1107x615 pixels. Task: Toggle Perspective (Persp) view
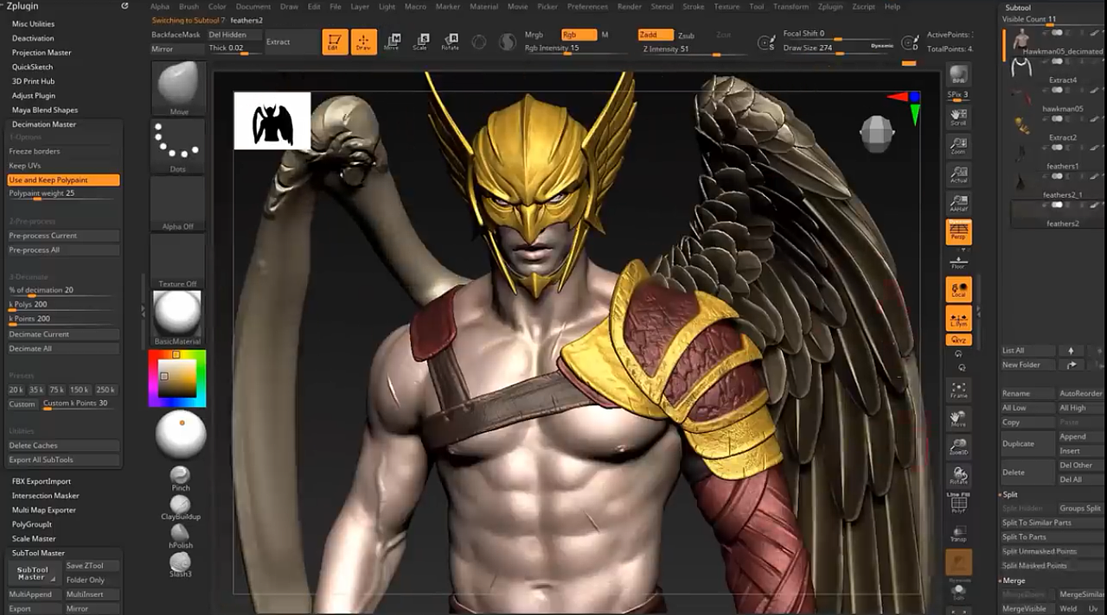tap(958, 231)
